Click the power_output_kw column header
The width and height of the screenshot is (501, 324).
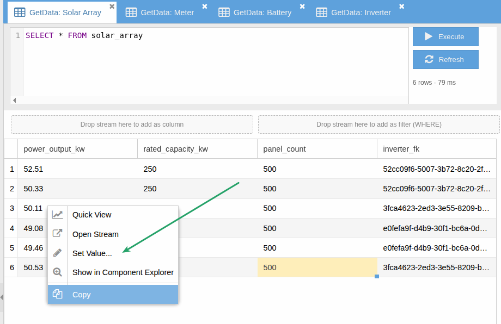pyautogui.click(x=78, y=149)
